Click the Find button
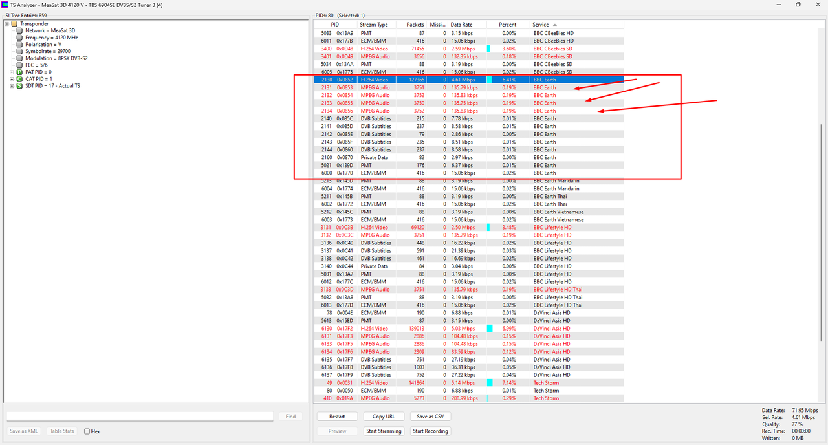This screenshot has width=828, height=445. click(290, 417)
